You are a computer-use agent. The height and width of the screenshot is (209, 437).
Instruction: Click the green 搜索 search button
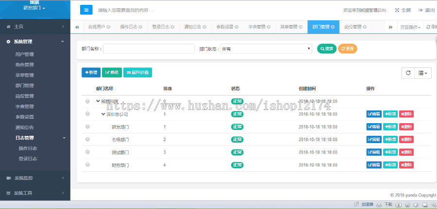point(327,48)
